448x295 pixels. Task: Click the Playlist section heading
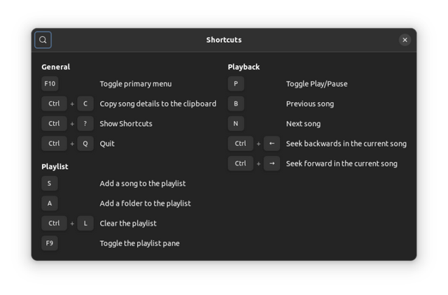pos(55,166)
